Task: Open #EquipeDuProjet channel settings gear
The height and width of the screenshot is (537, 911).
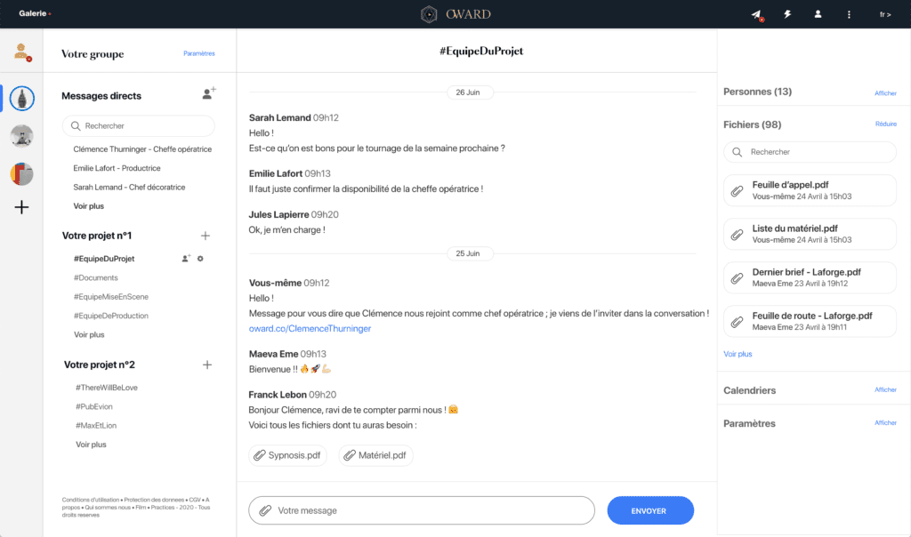Action: (x=200, y=259)
